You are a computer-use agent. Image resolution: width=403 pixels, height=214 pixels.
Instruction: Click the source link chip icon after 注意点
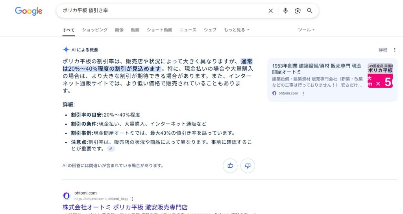111,149
